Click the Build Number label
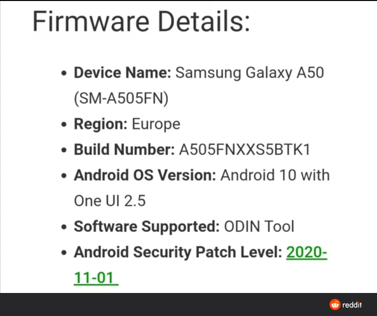 click(x=124, y=149)
